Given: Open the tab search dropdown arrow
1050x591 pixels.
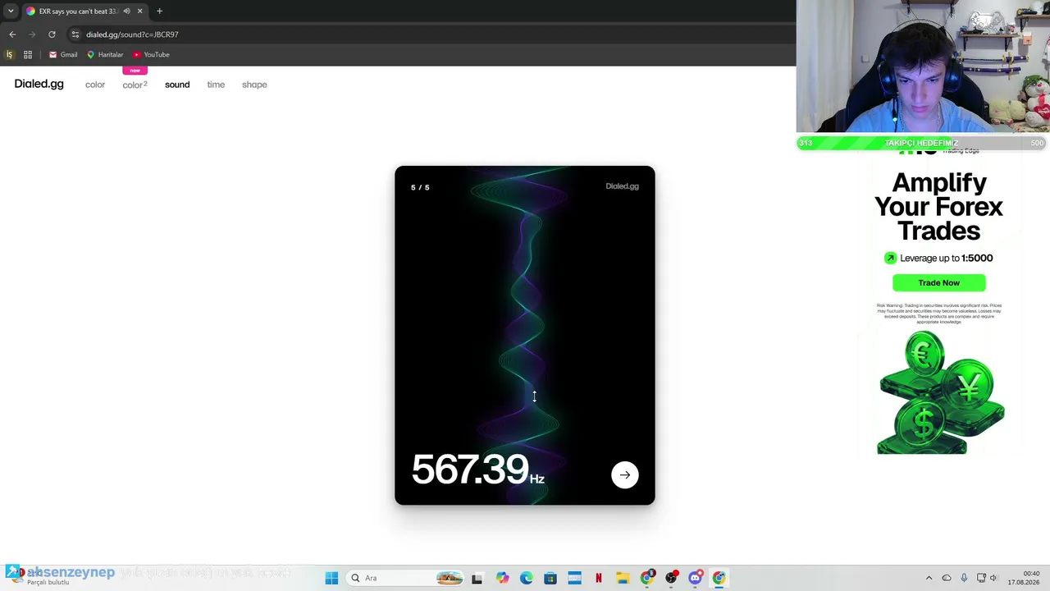Looking at the screenshot, I should click(11, 11).
